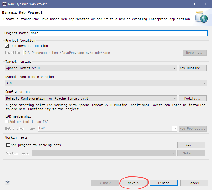Click the Dynamic Web Project heading text
This screenshot has width=212, height=190.
tap(22, 12)
